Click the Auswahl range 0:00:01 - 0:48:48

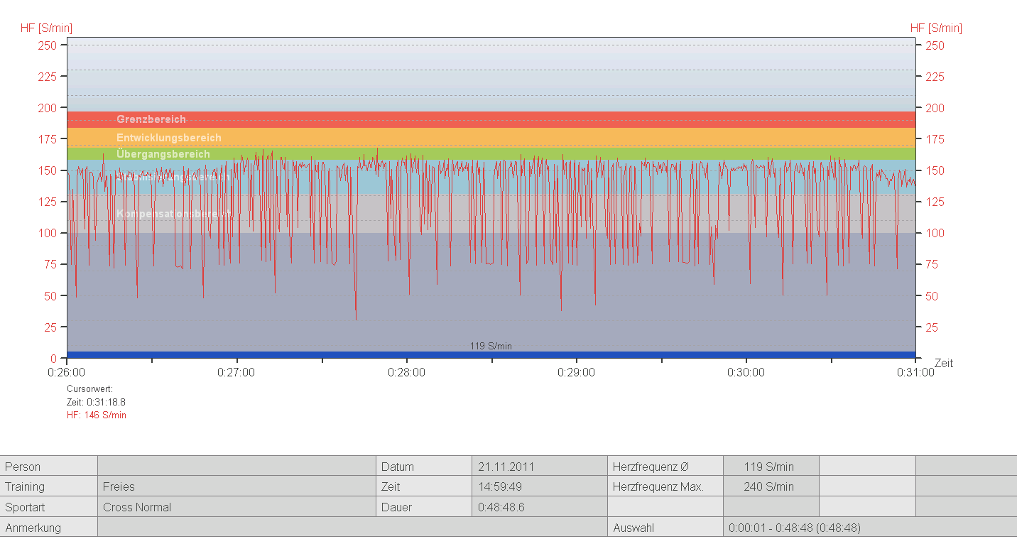tap(794, 528)
